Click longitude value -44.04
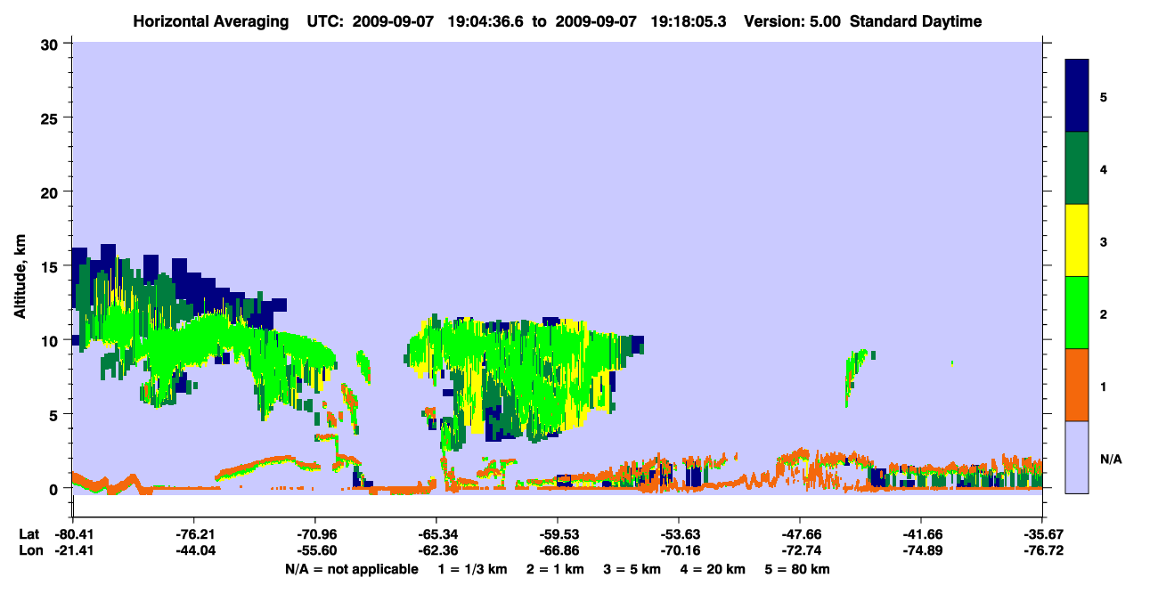 193,550
